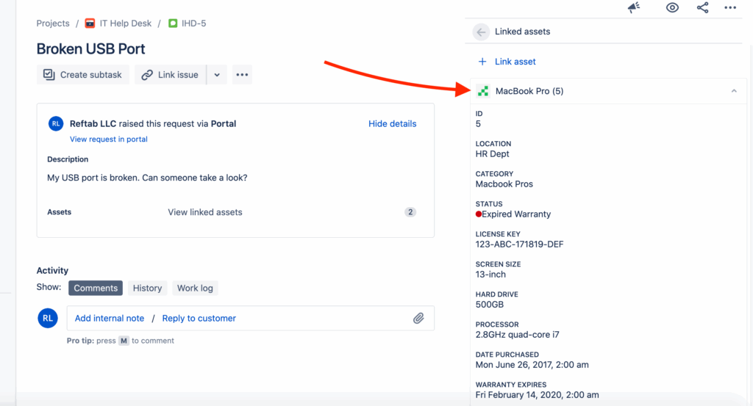Open View request in portal link
The image size is (753, 406).
(x=109, y=139)
